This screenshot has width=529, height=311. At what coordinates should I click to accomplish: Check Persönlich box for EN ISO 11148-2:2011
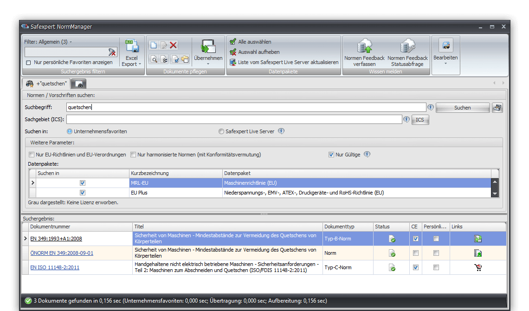tap(436, 267)
